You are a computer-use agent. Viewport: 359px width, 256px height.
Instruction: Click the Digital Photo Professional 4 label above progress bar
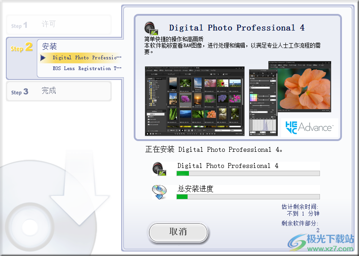(228, 166)
